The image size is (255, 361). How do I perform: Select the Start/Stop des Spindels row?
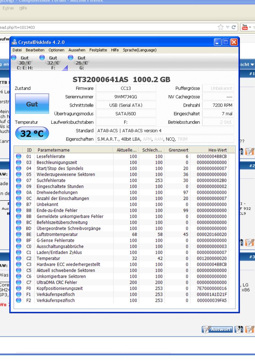(121, 168)
